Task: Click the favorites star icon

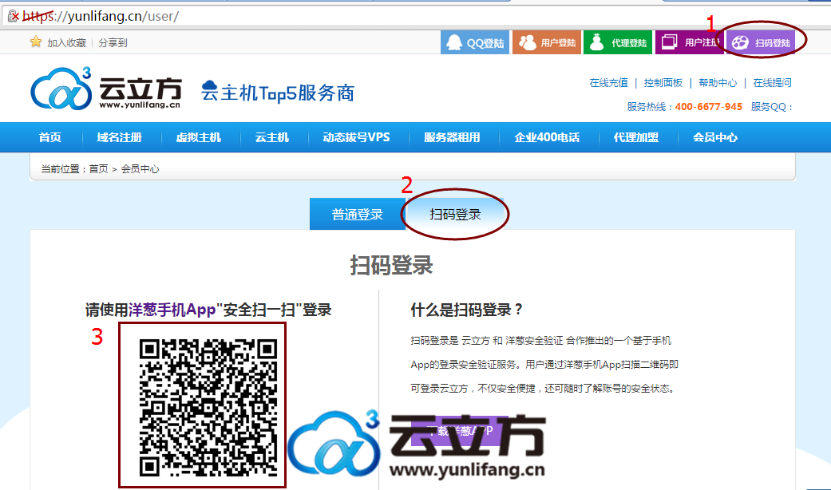Action: 35,41
